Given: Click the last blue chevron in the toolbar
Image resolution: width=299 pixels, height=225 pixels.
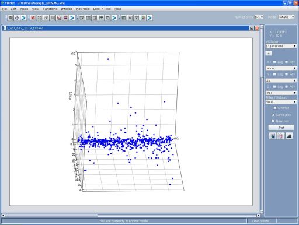Looking at the screenshot, I should [149, 18].
